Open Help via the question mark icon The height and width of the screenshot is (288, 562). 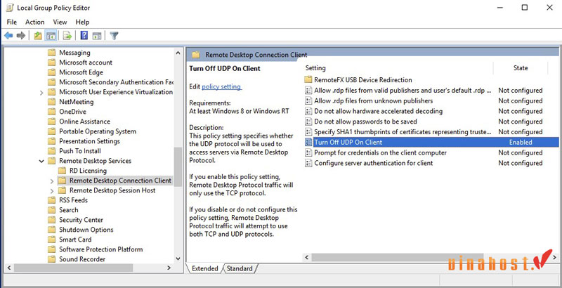pyautogui.click(x=84, y=35)
